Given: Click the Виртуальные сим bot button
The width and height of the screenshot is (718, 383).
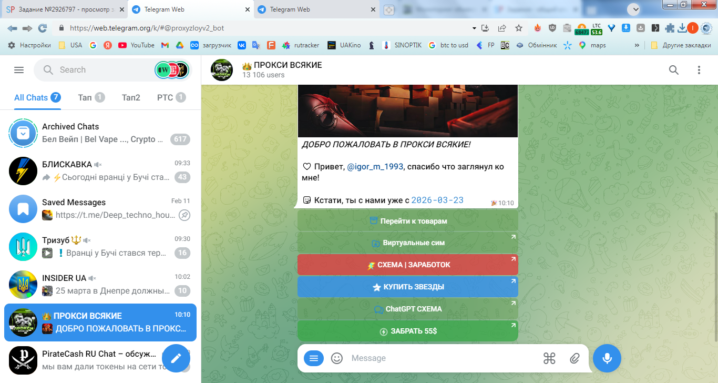Looking at the screenshot, I should pos(408,243).
